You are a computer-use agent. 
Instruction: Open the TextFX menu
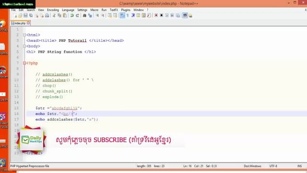tap(114, 10)
